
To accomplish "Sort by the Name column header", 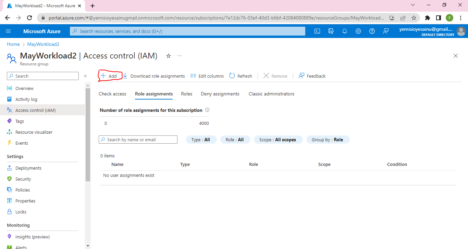I will (x=118, y=164).
